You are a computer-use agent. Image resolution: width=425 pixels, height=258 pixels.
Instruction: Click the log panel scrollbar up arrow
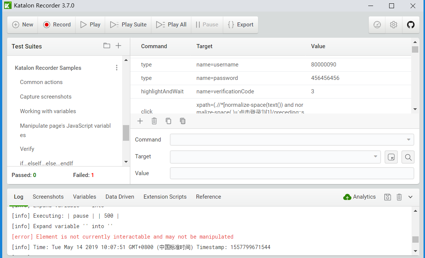(x=415, y=211)
